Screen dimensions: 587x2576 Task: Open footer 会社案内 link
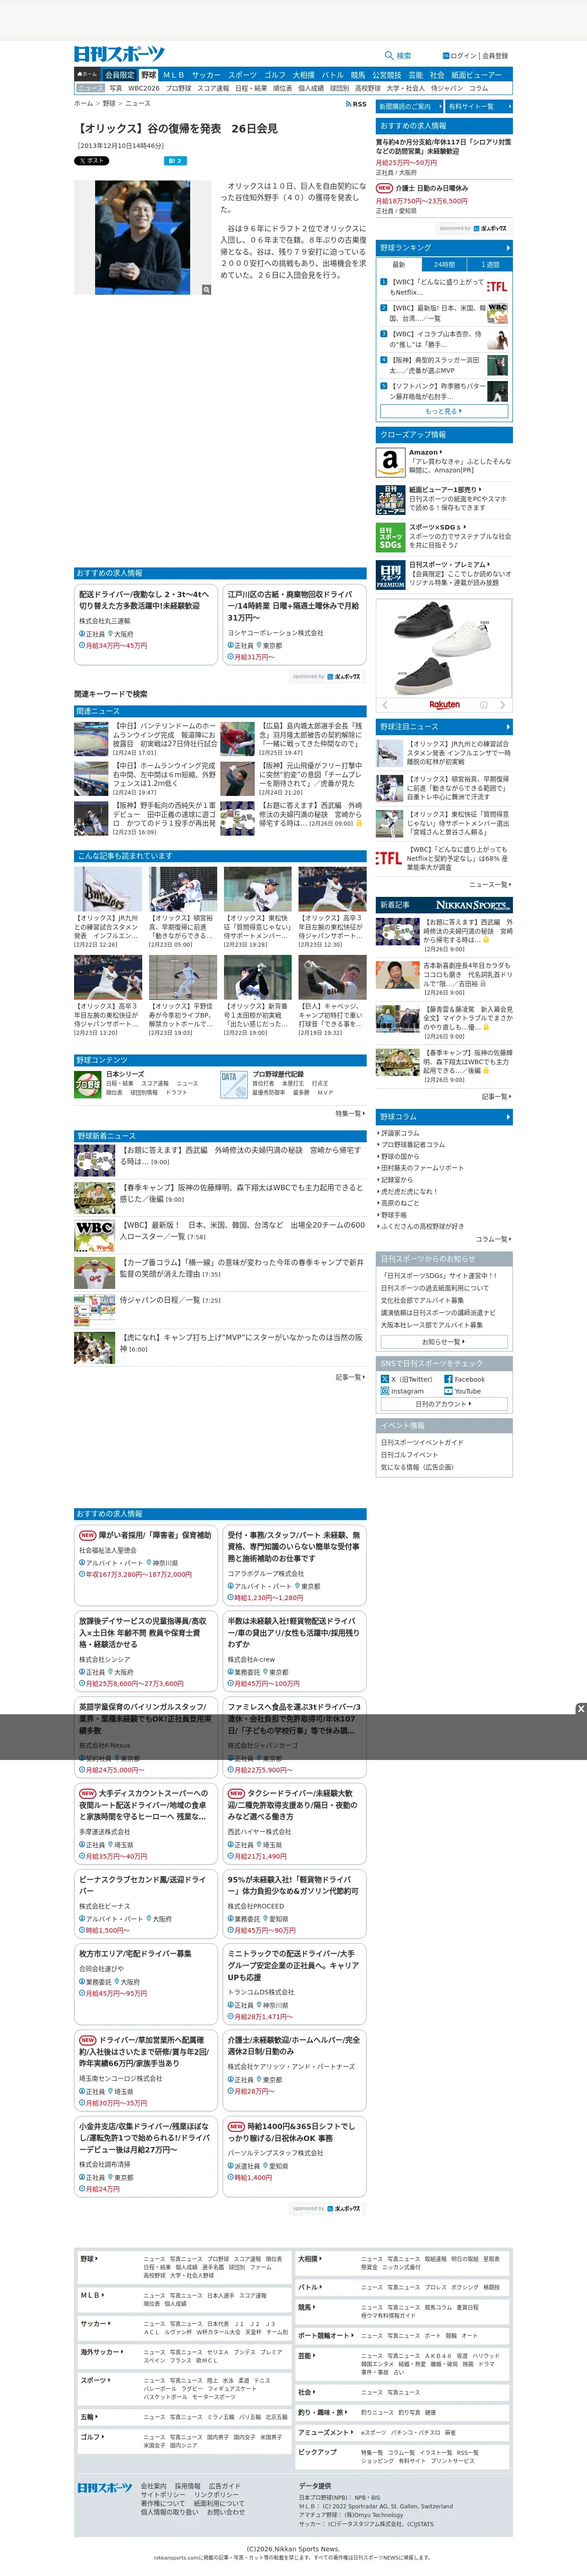point(153,2485)
